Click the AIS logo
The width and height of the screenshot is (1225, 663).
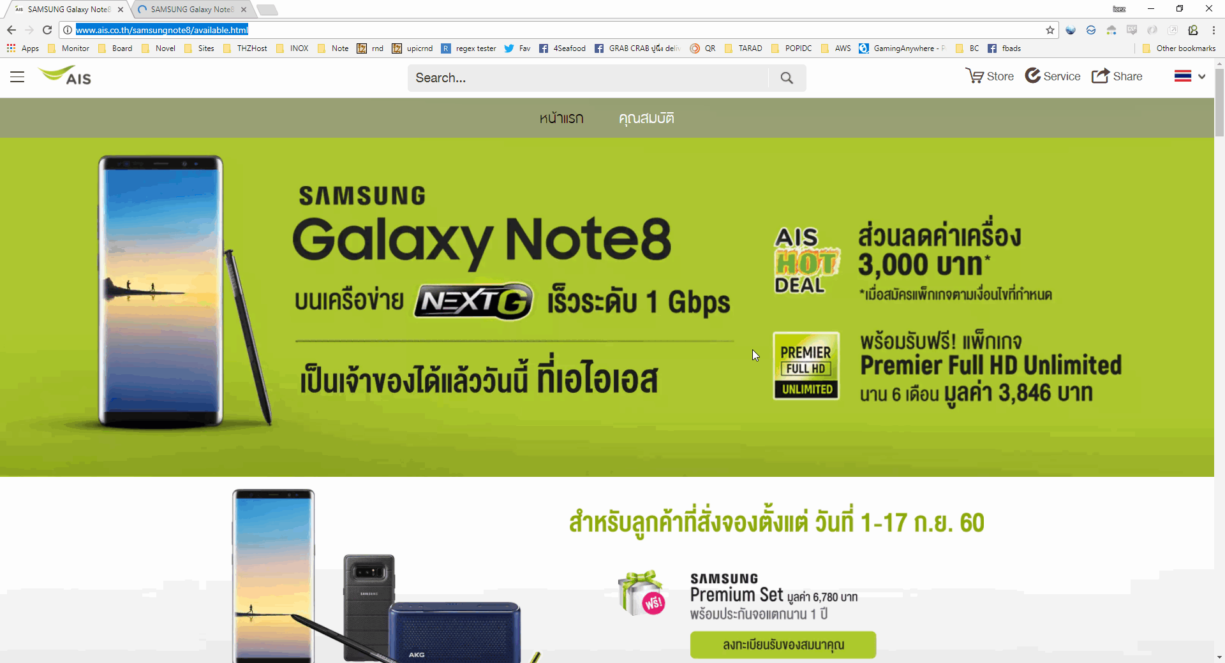pos(65,76)
